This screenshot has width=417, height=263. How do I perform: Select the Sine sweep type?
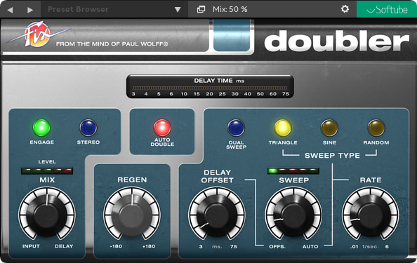point(329,128)
